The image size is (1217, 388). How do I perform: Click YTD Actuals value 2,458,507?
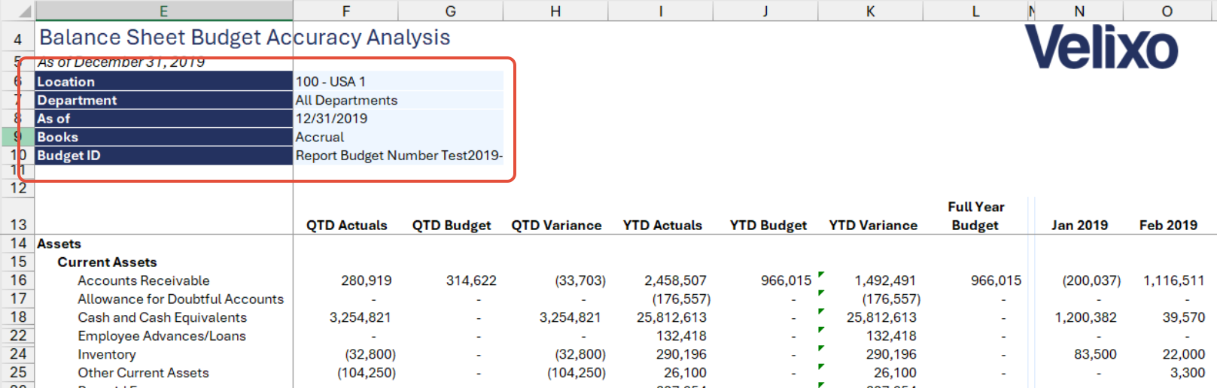coord(675,280)
